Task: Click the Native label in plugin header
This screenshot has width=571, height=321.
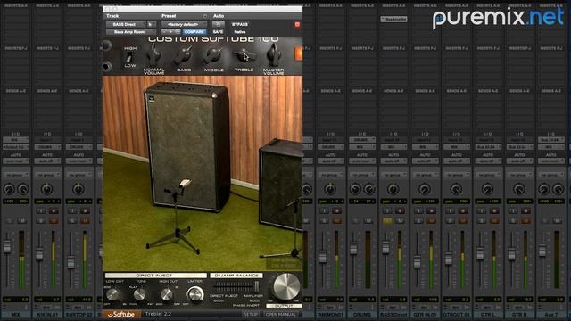Action: [240, 32]
